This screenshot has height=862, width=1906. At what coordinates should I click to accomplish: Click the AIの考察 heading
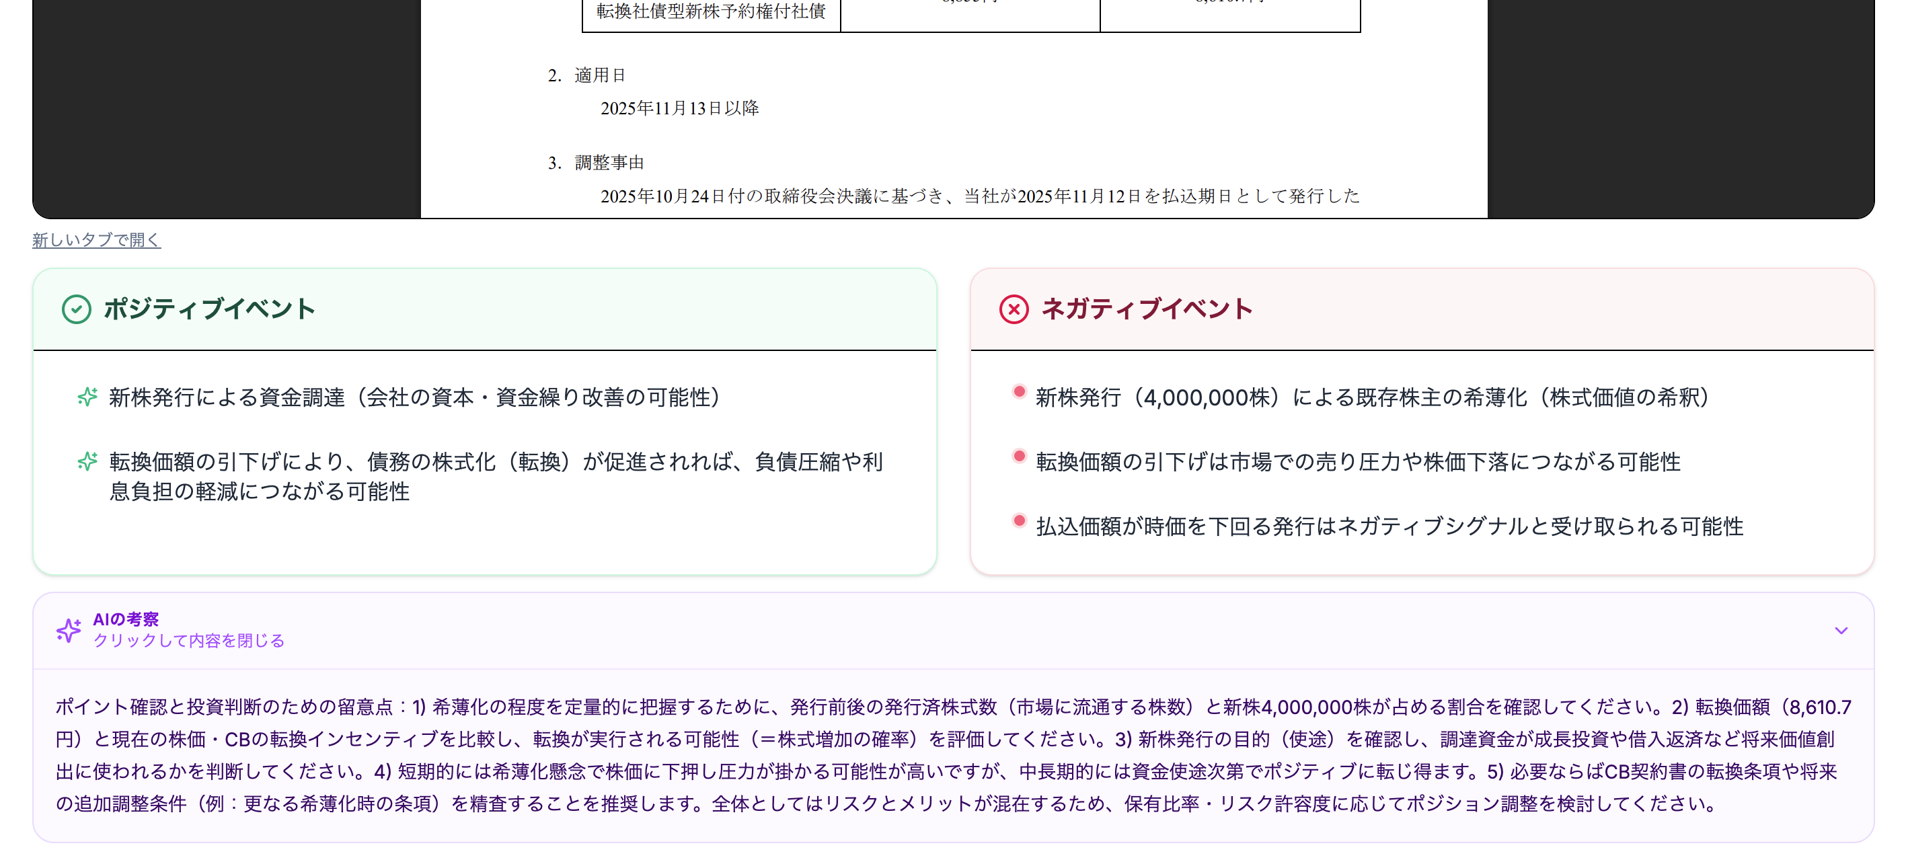click(126, 619)
